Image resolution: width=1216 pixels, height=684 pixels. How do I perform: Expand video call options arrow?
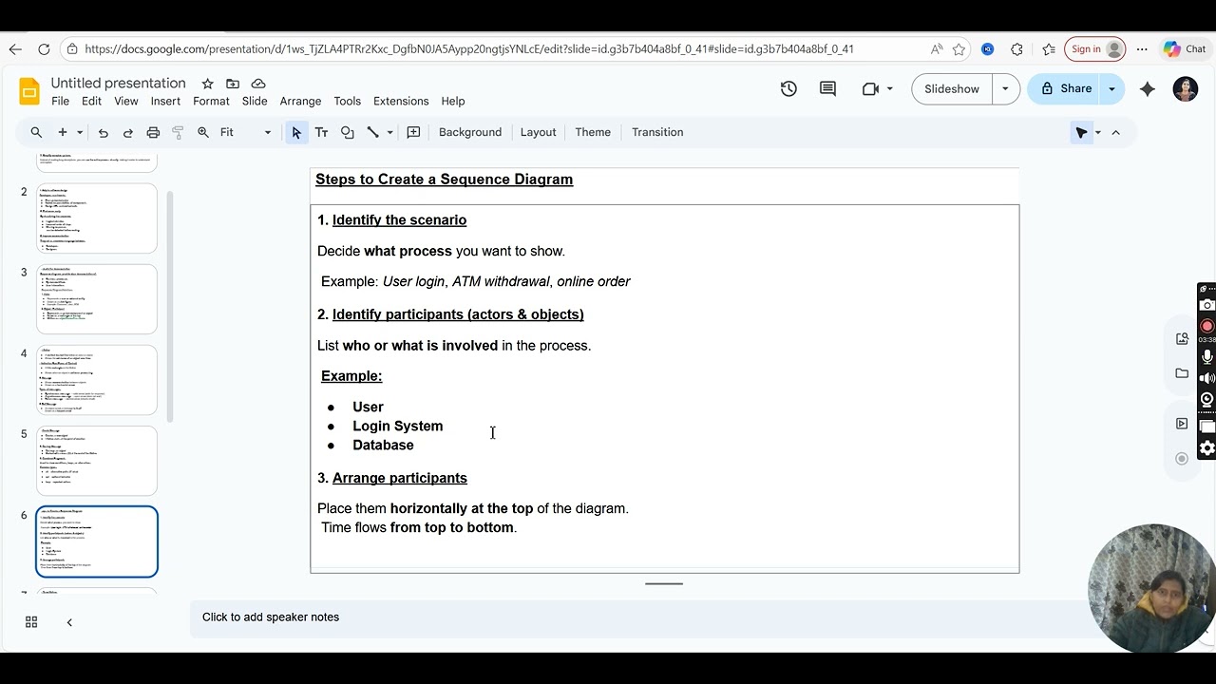(890, 88)
